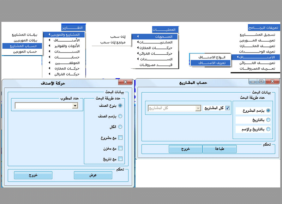Choose بيانات المشاريع submenu item

click(x=22, y=35)
